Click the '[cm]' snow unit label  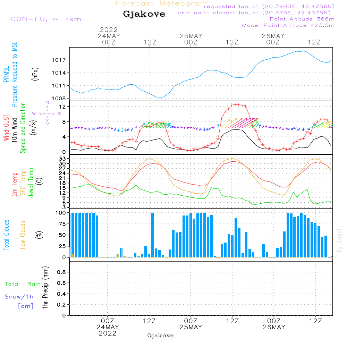click(26, 306)
